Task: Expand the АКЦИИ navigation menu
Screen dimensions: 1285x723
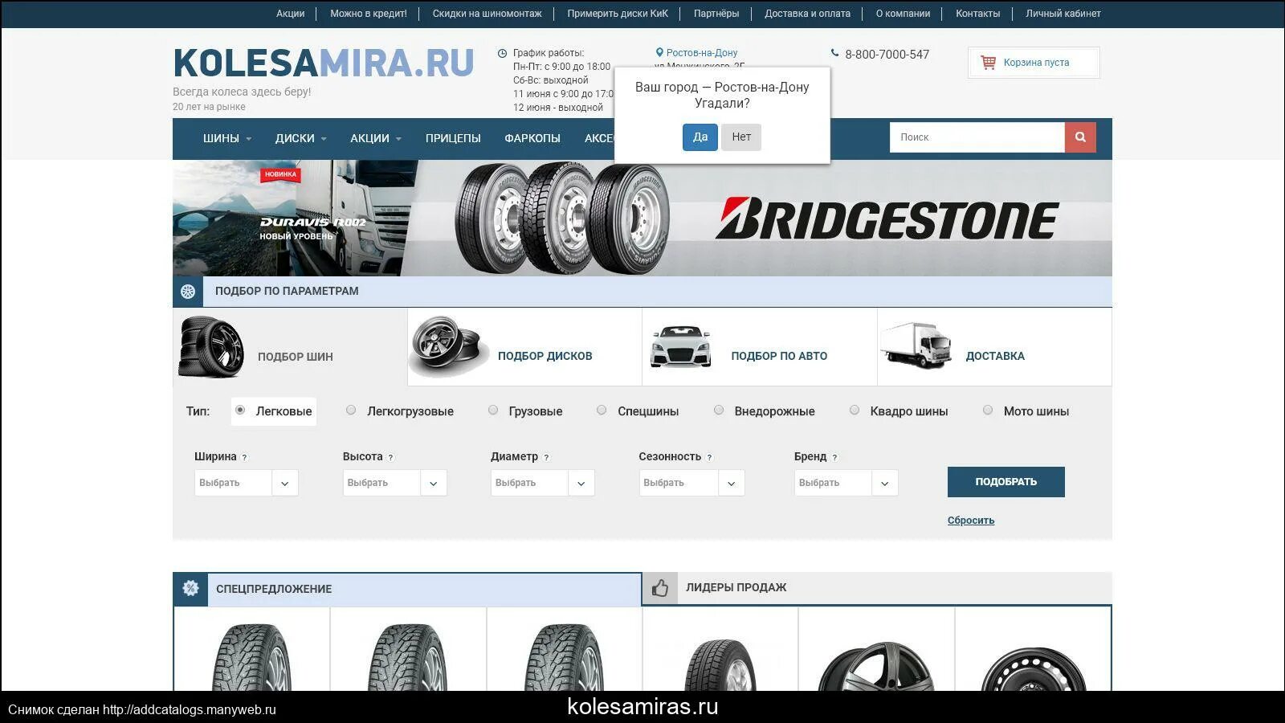Action: click(376, 138)
